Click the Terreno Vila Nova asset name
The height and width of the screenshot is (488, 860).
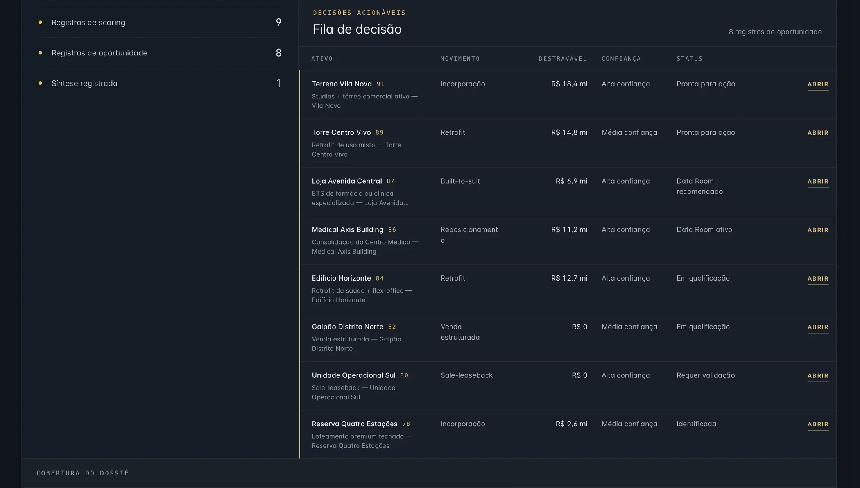pos(342,84)
